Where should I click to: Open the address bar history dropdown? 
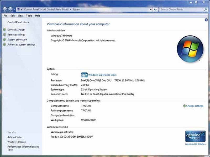coord(151,10)
